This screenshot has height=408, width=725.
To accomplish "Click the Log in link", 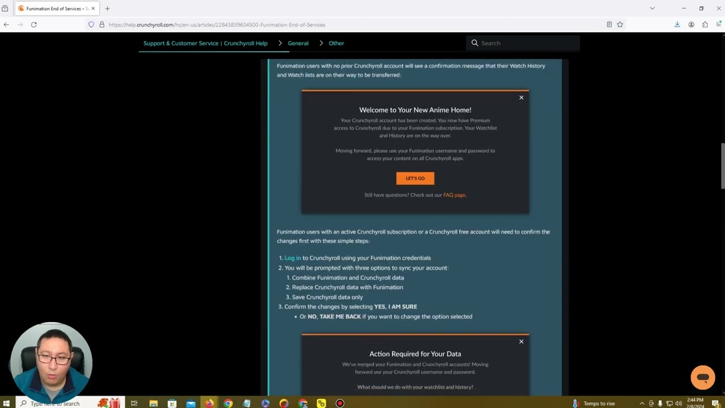I will click(x=293, y=258).
